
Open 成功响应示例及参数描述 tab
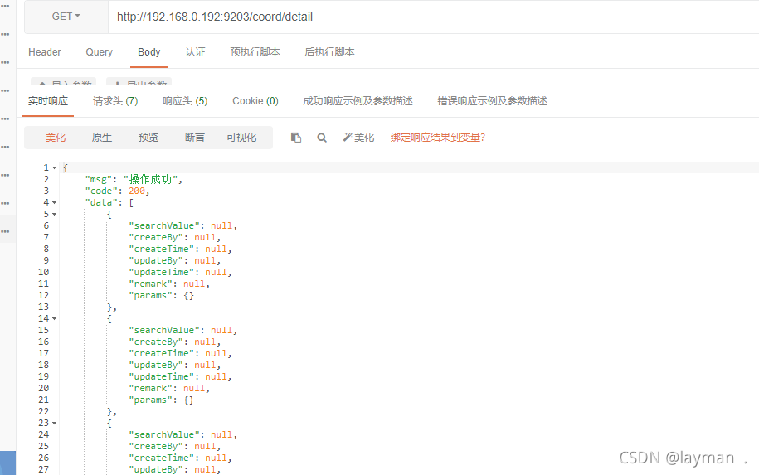(x=358, y=101)
